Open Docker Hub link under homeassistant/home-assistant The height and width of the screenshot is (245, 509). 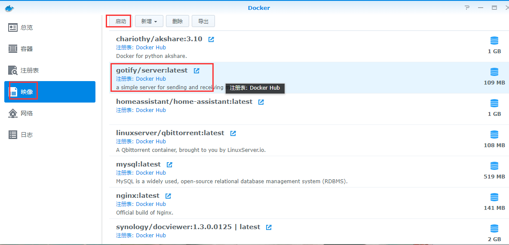point(150,110)
